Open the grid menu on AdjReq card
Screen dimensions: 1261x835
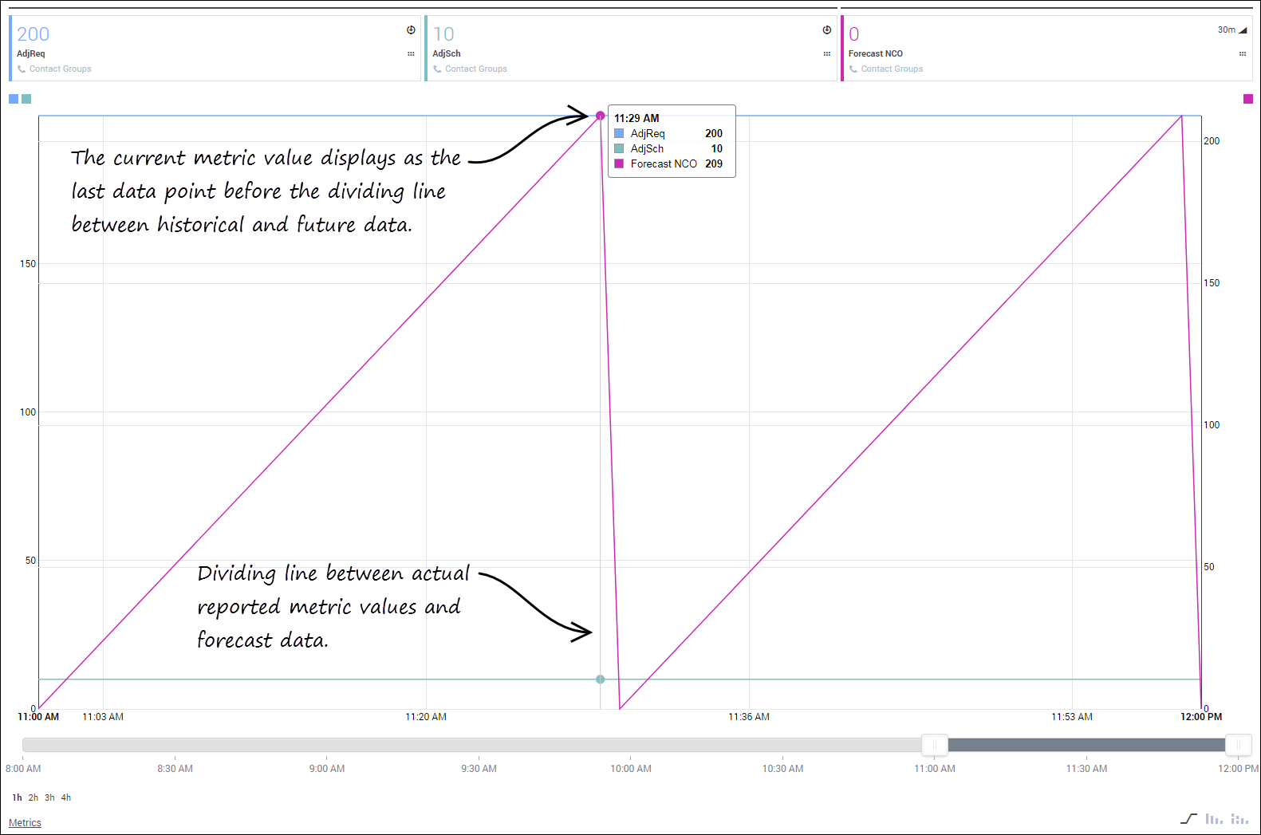pos(411,54)
